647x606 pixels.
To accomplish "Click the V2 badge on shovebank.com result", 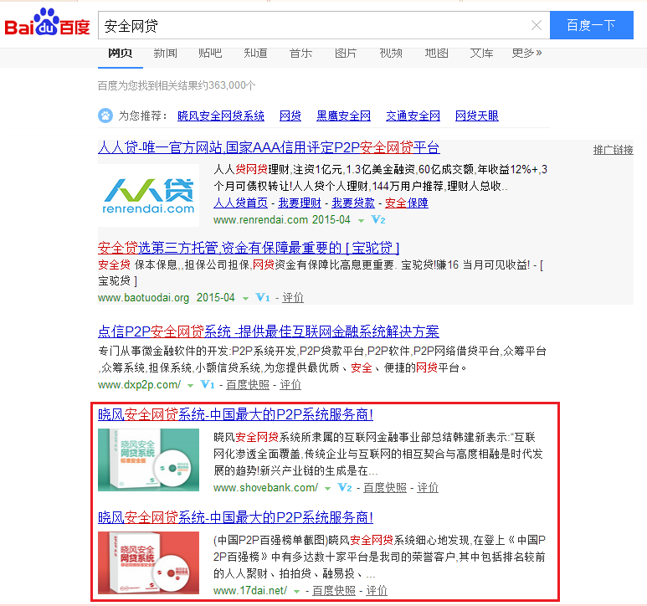I will (x=345, y=488).
